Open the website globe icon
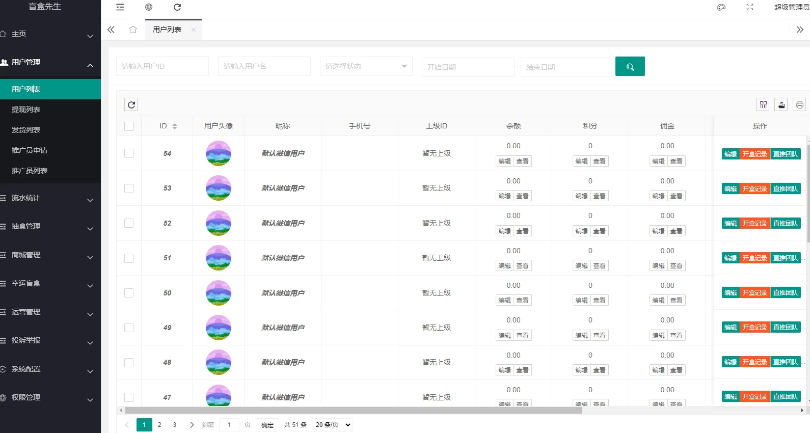This screenshot has width=810, height=433. [x=149, y=7]
